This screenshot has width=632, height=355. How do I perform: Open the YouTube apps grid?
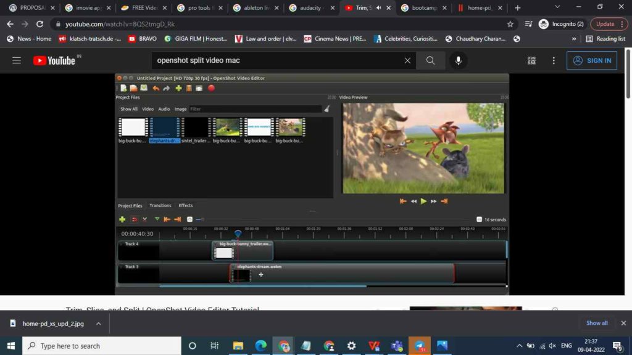(531, 60)
